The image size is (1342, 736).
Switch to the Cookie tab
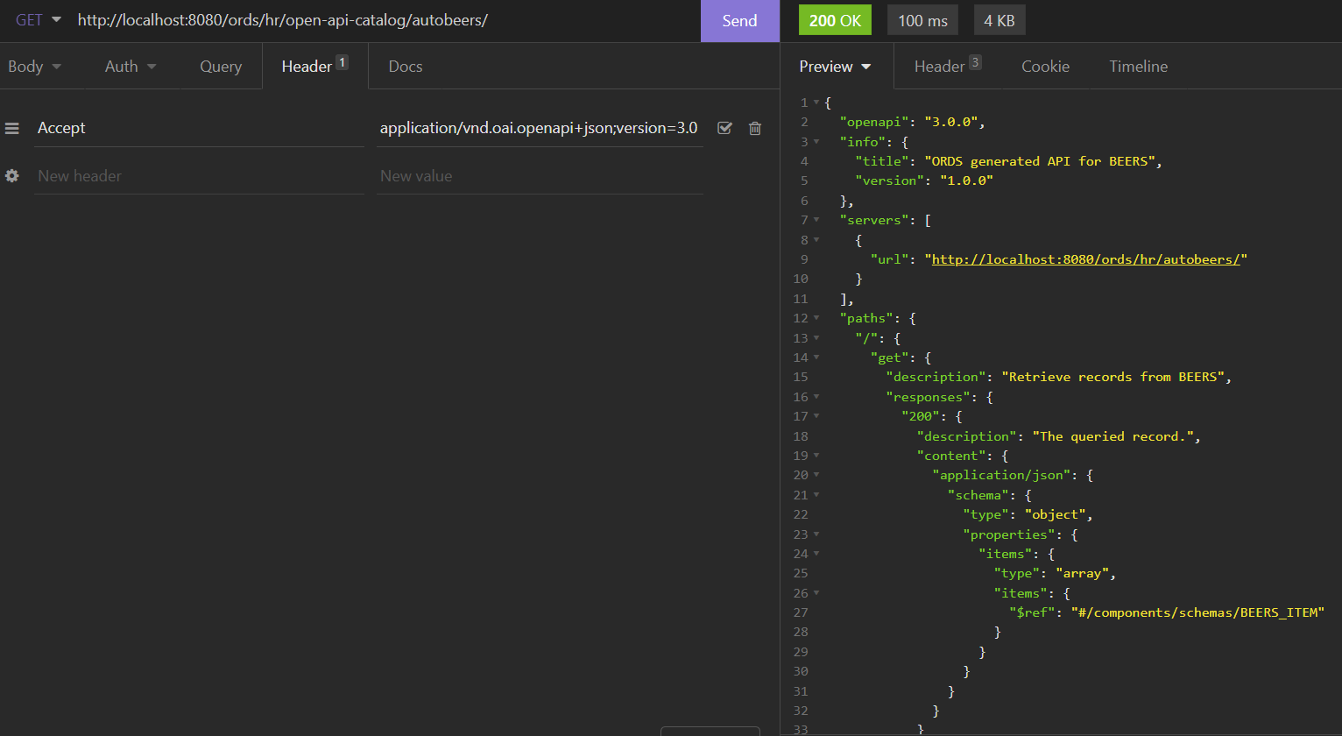[1045, 67]
